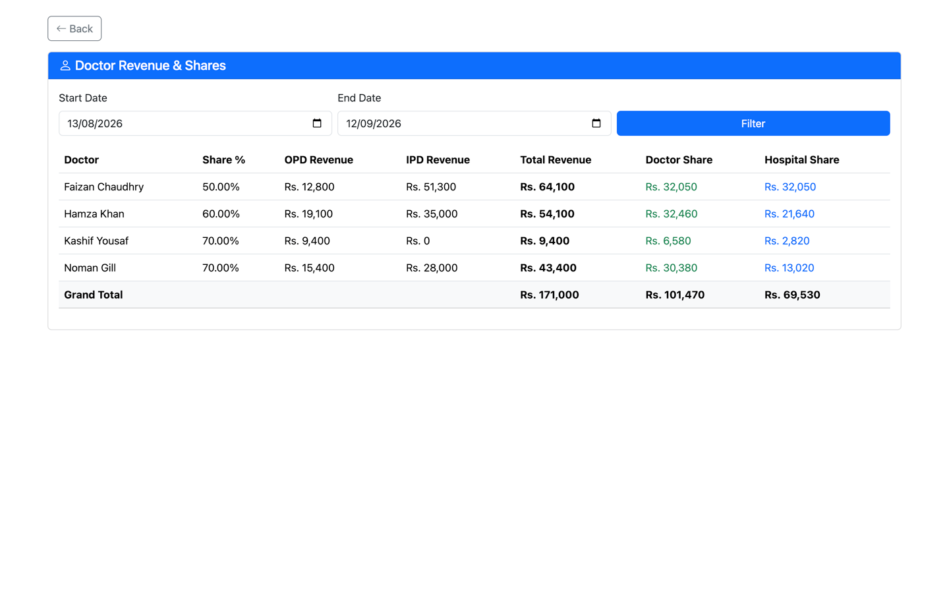Click total revenue Rs. 43,400
The width and height of the screenshot is (949, 593).
coord(548,268)
